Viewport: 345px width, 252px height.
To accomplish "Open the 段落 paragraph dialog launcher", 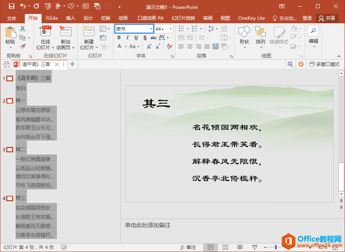I will click(231, 57).
